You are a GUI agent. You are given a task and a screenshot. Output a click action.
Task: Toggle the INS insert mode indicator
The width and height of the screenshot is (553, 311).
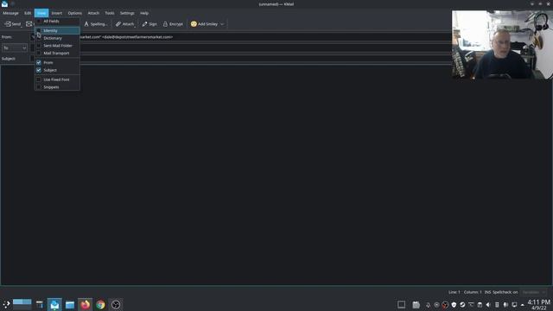487,292
